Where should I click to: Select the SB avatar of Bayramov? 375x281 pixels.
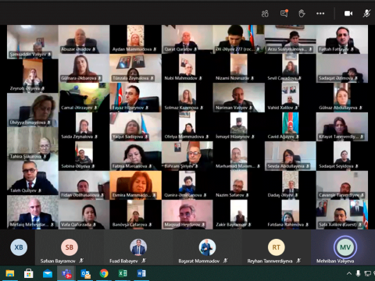pos(70,247)
